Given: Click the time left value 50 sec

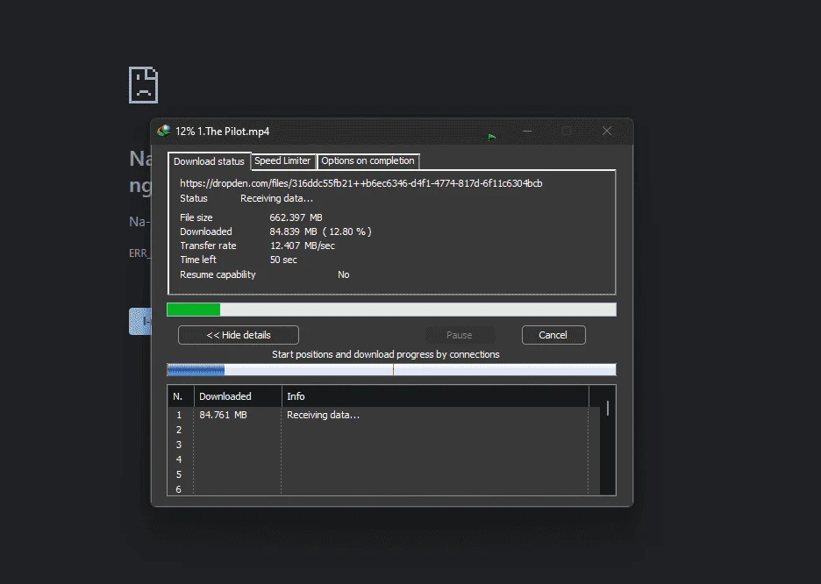Looking at the screenshot, I should tap(283, 260).
